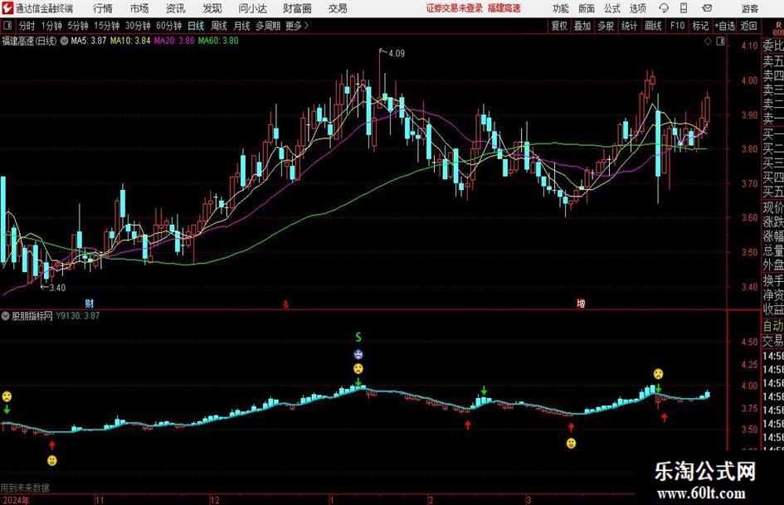Open the 交易 menu
The height and width of the screenshot is (505, 784).
click(x=338, y=8)
